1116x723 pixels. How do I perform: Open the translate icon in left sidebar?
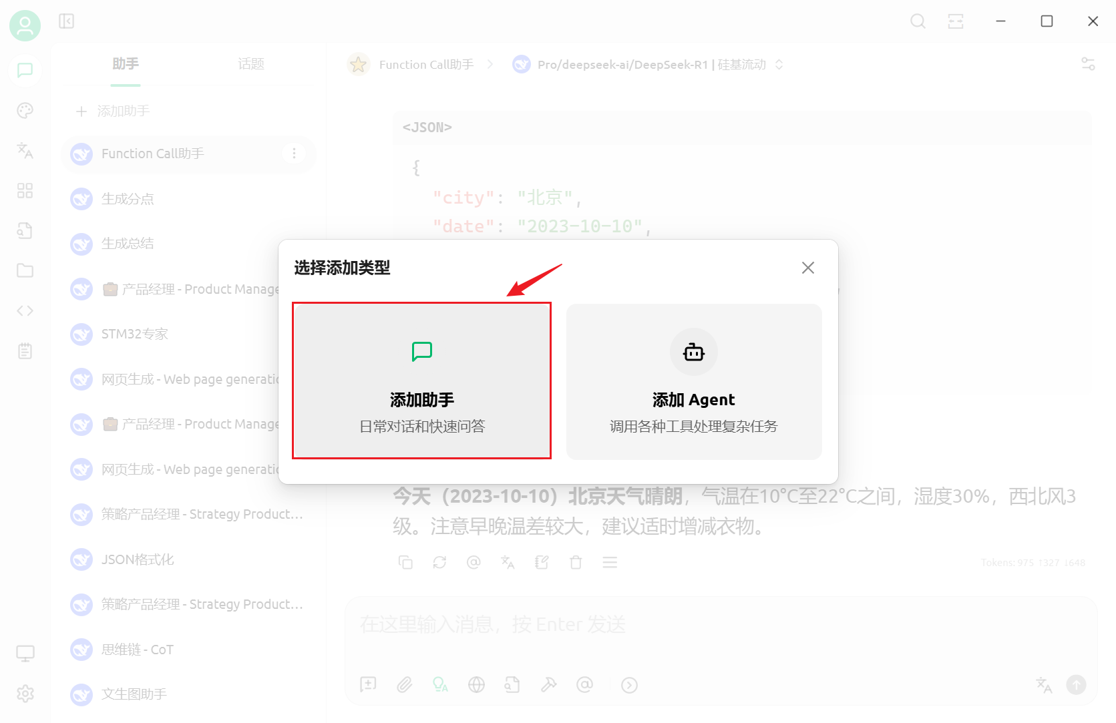pos(25,151)
